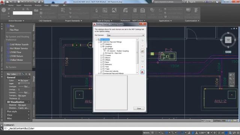Click the Save icon in the quick access toolbar
Image resolution: width=240 pixels, height=135 pixels.
15,2
